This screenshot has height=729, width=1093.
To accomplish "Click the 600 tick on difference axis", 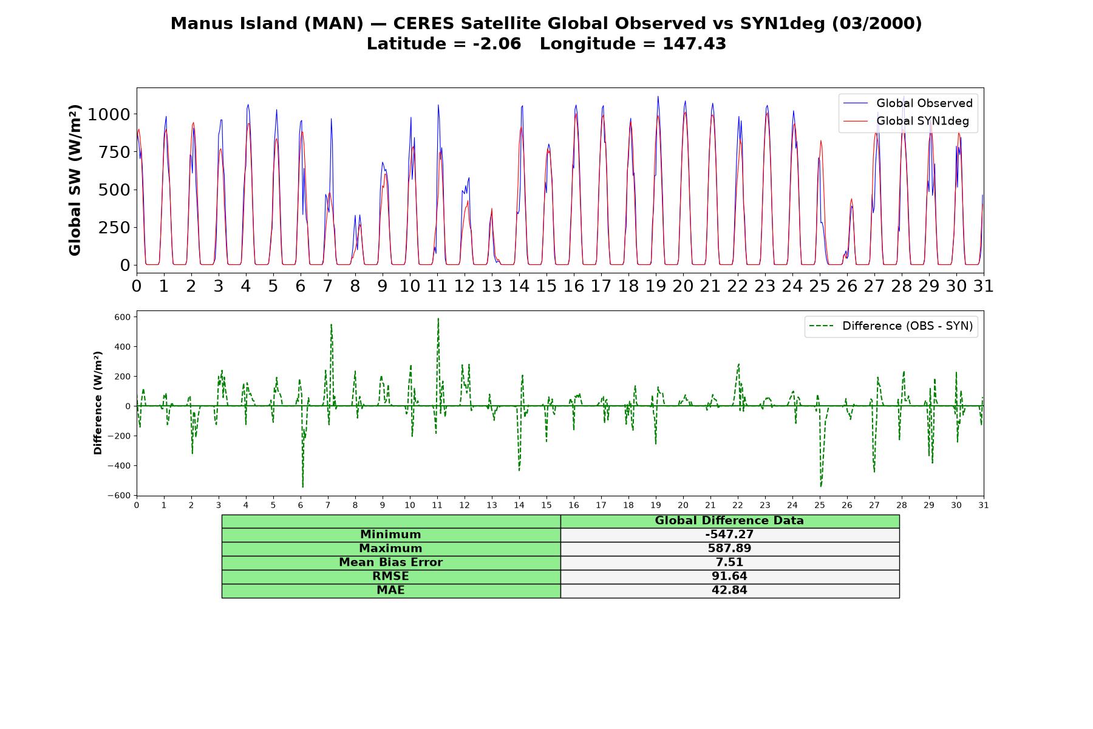I will click(123, 317).
